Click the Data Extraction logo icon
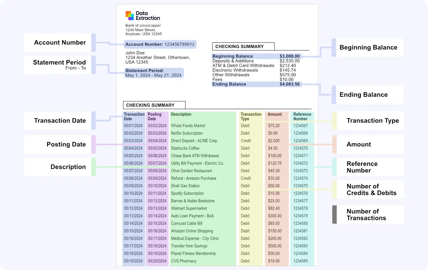 pyautogui.click(x=129, y=15)
